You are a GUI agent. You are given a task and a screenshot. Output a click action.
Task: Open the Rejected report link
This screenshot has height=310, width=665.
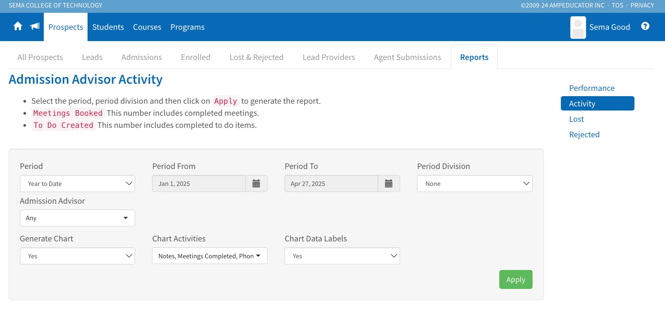tap(584, 135)
